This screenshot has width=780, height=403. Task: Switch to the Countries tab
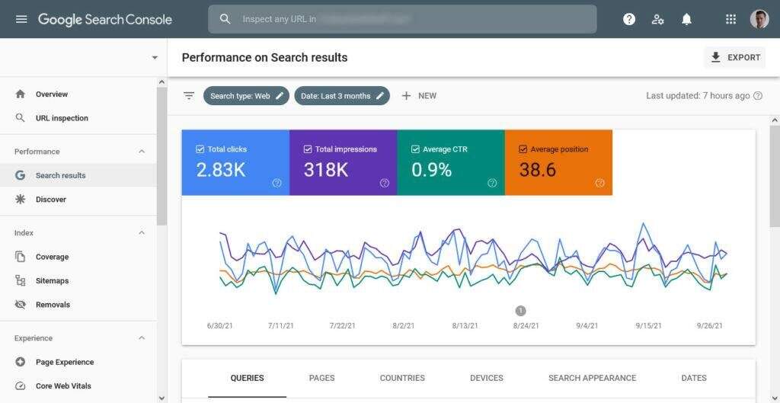tap(402, 378)
